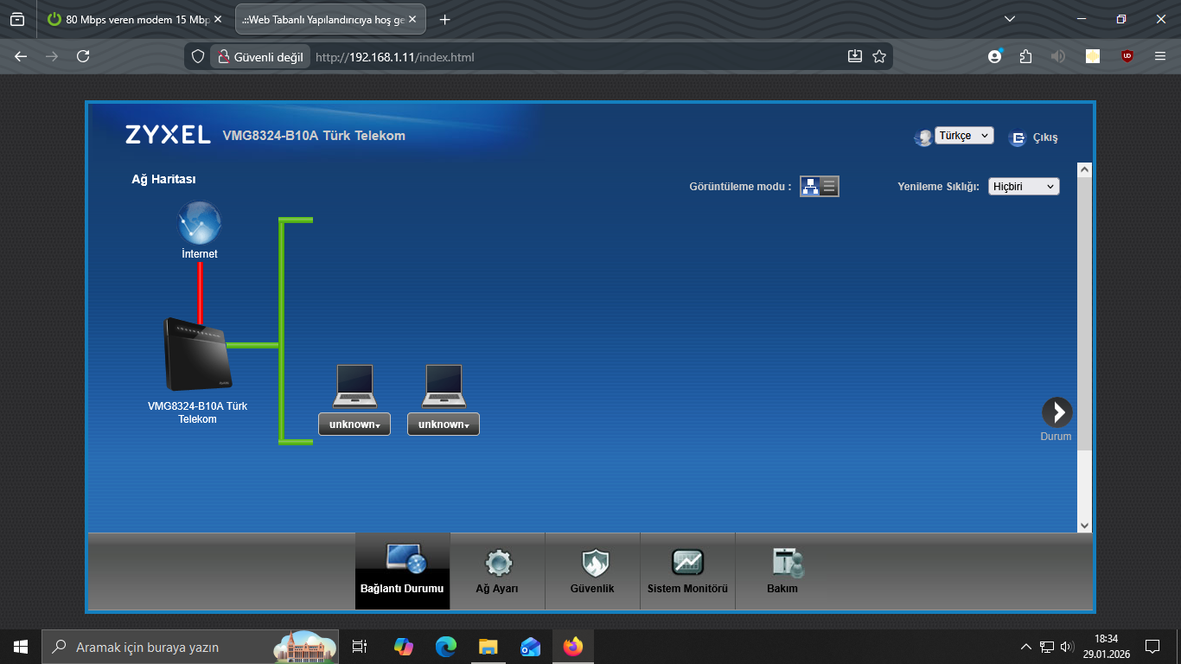Viewport: 1181px width, 664px height.
Task: Click the Durum arrow button
Action: pyautogui.click(x=1057, y=412)
